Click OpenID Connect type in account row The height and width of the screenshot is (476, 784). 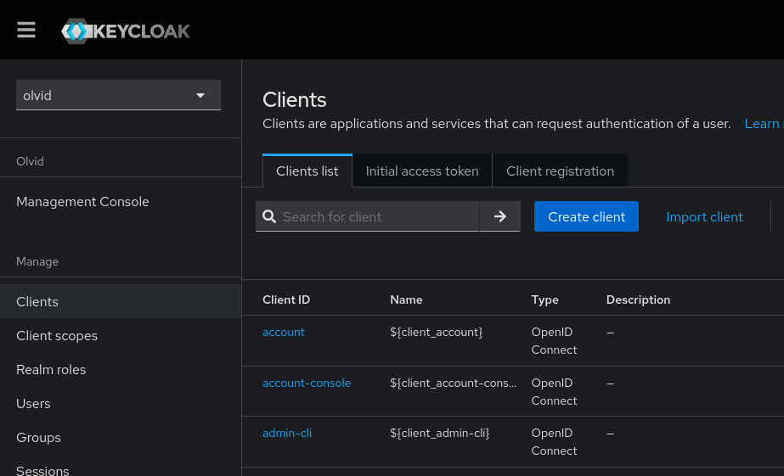point(554,341)
